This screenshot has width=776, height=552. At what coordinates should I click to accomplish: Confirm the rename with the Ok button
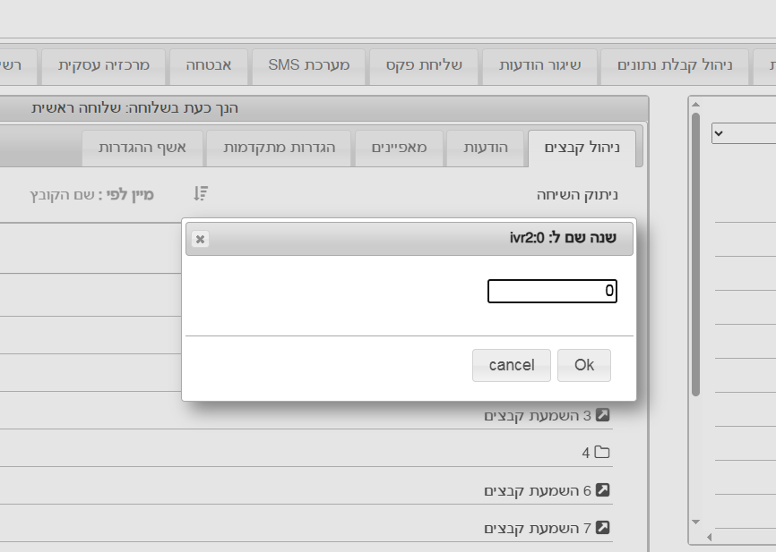583,365
